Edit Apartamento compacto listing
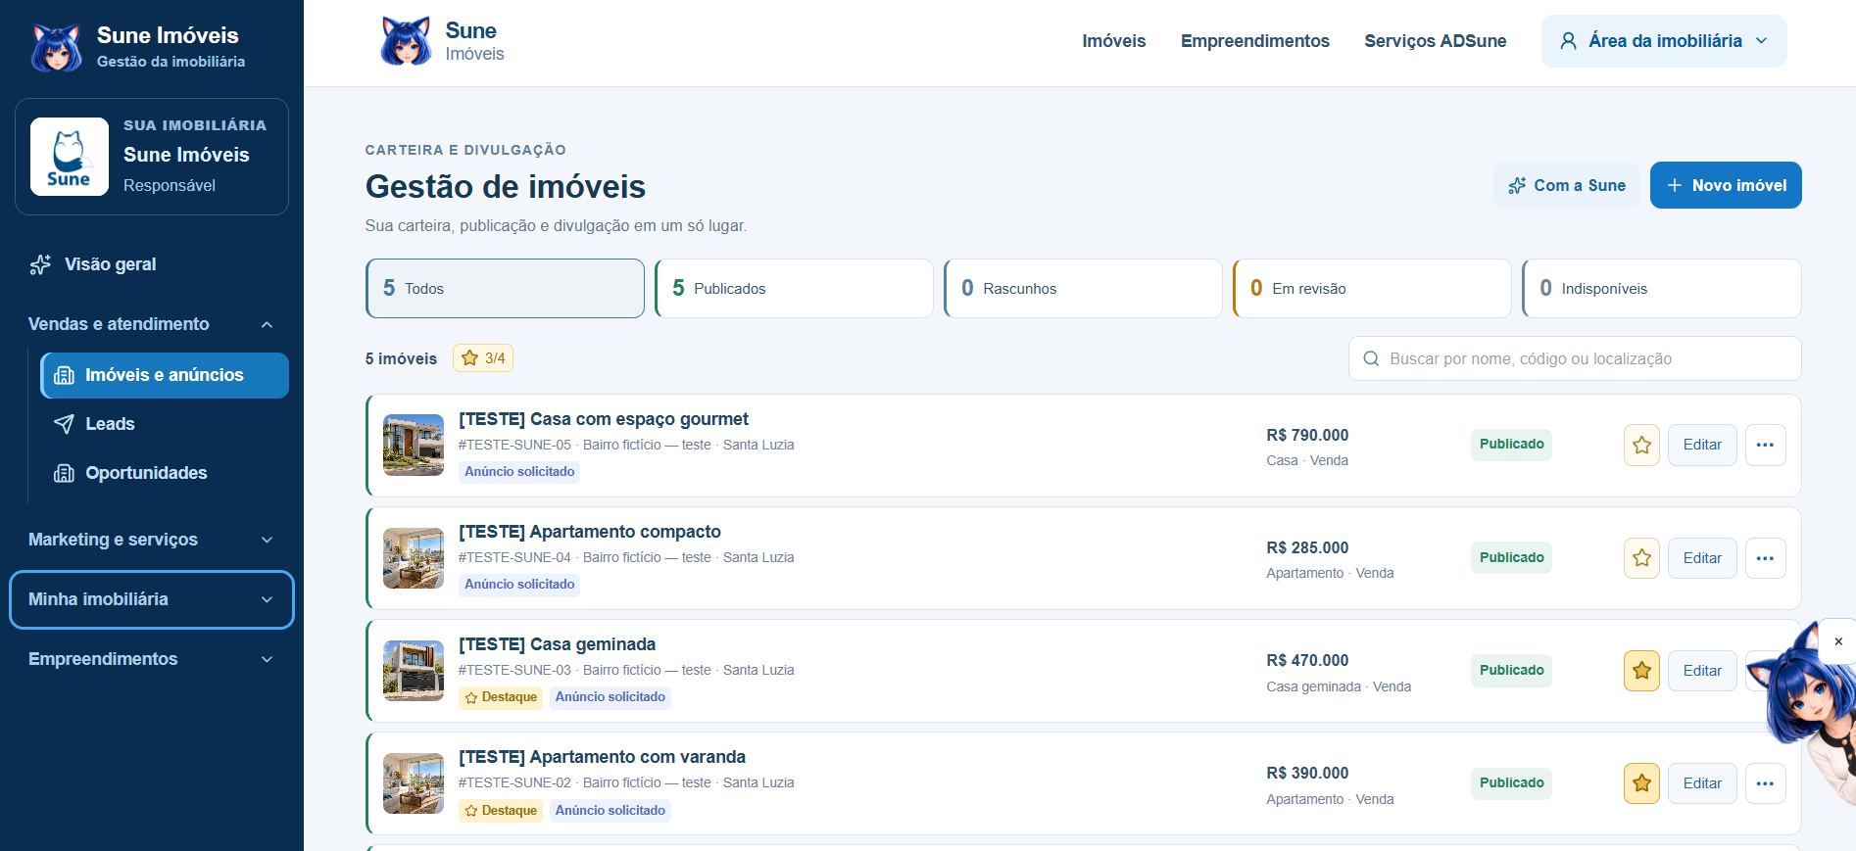Screen dimensions: 1856x851 click(x=1702, y=558)
